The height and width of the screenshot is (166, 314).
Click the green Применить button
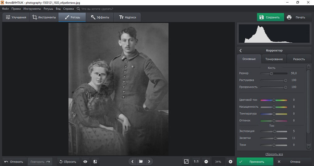click(255, 162)
